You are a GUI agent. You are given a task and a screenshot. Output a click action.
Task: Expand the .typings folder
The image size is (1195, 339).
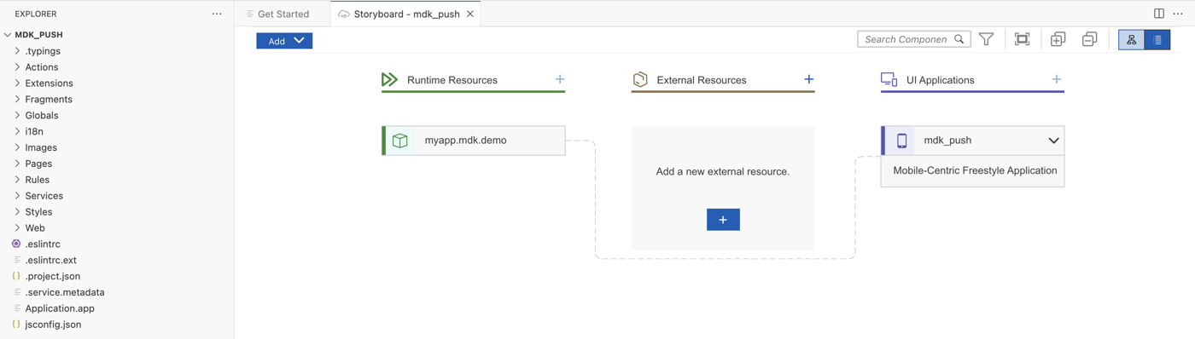point(17,51)
